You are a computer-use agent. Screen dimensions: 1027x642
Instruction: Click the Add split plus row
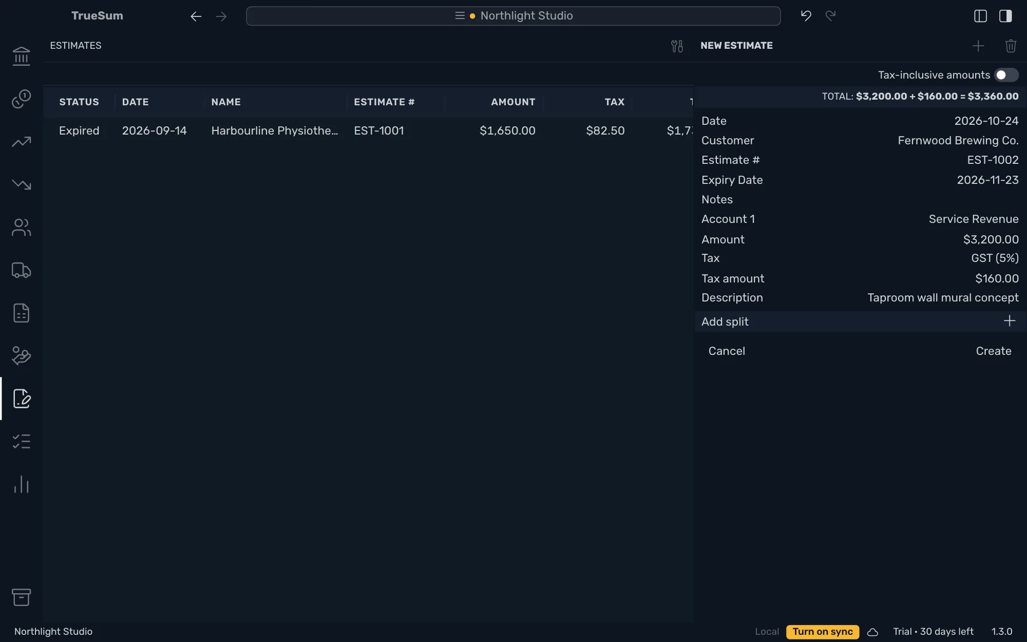(860, 322)
